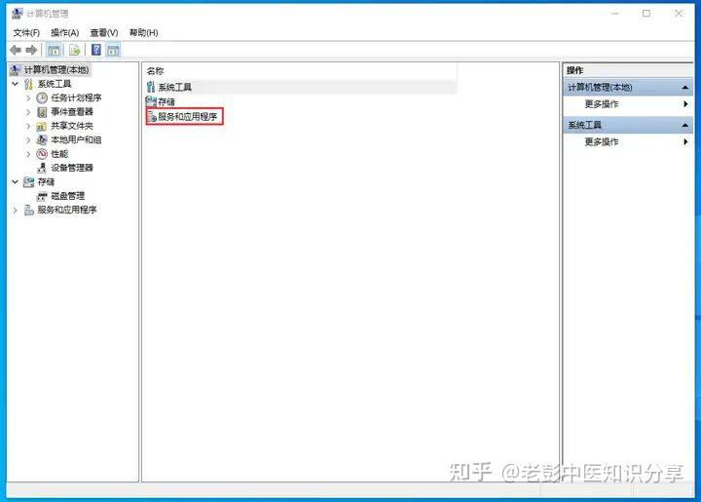Open the 操作(A) menu
This screenshot has height=502, width=701.
65,33
